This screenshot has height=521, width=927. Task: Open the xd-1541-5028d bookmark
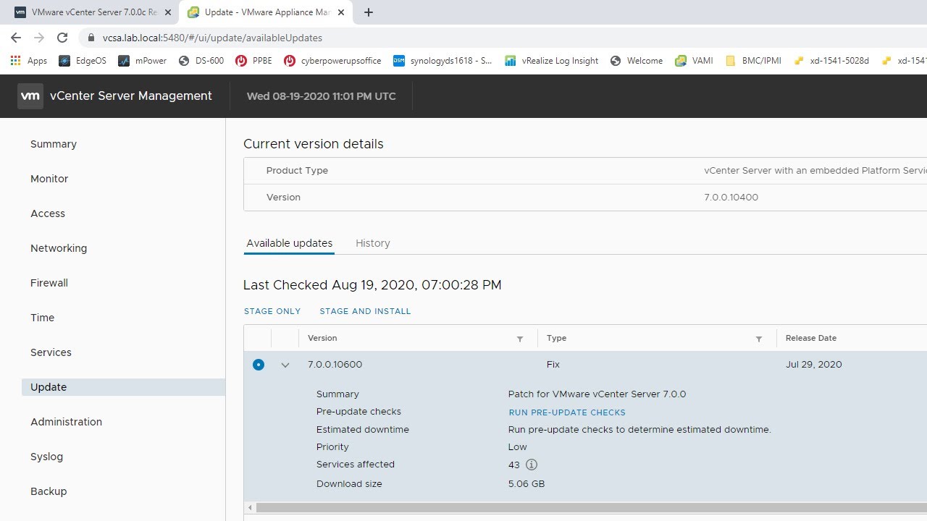pos(831,61)
